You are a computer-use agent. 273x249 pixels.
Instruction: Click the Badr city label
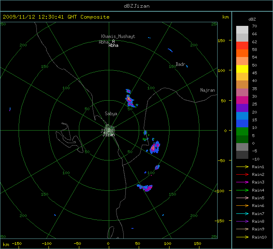(x=180, y=64)
